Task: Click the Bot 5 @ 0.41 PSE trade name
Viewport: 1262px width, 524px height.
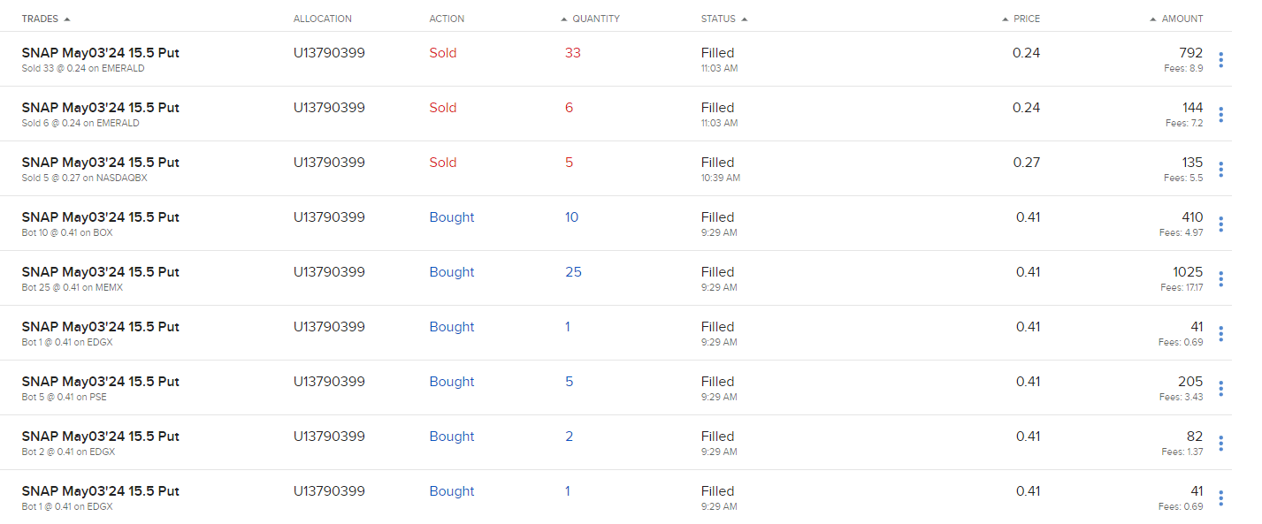Action: (x=100, y=382)
